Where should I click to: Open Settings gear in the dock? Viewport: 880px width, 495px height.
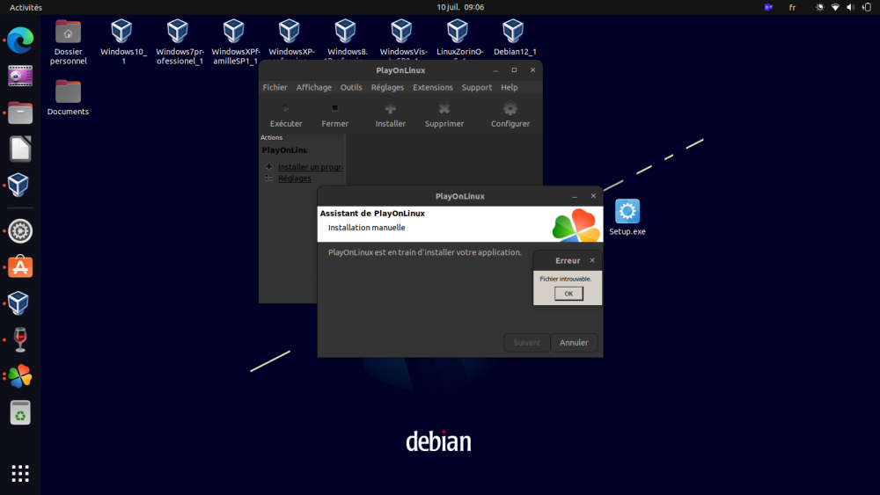20,231
